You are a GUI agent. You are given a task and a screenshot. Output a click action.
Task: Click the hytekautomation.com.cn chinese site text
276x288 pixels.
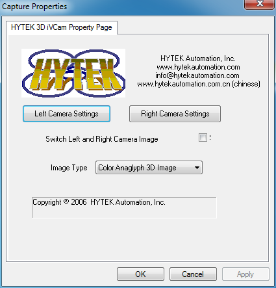tap(199, 84)
